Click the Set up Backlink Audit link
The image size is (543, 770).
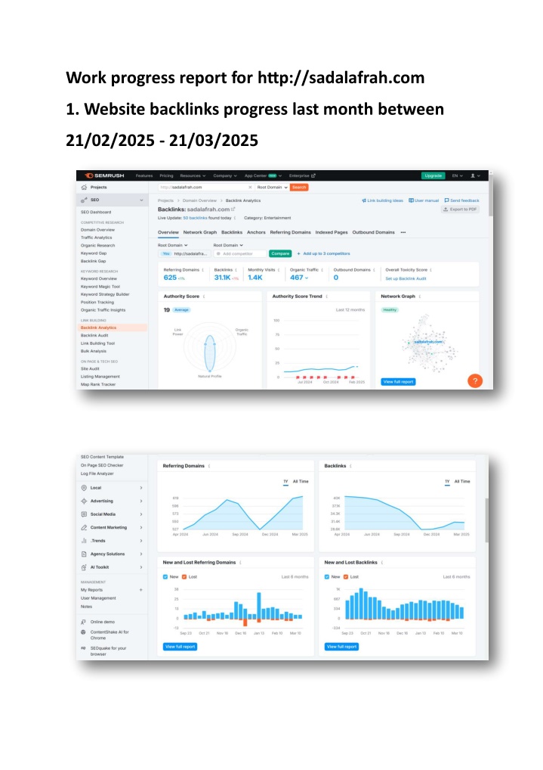coord(406,278)
